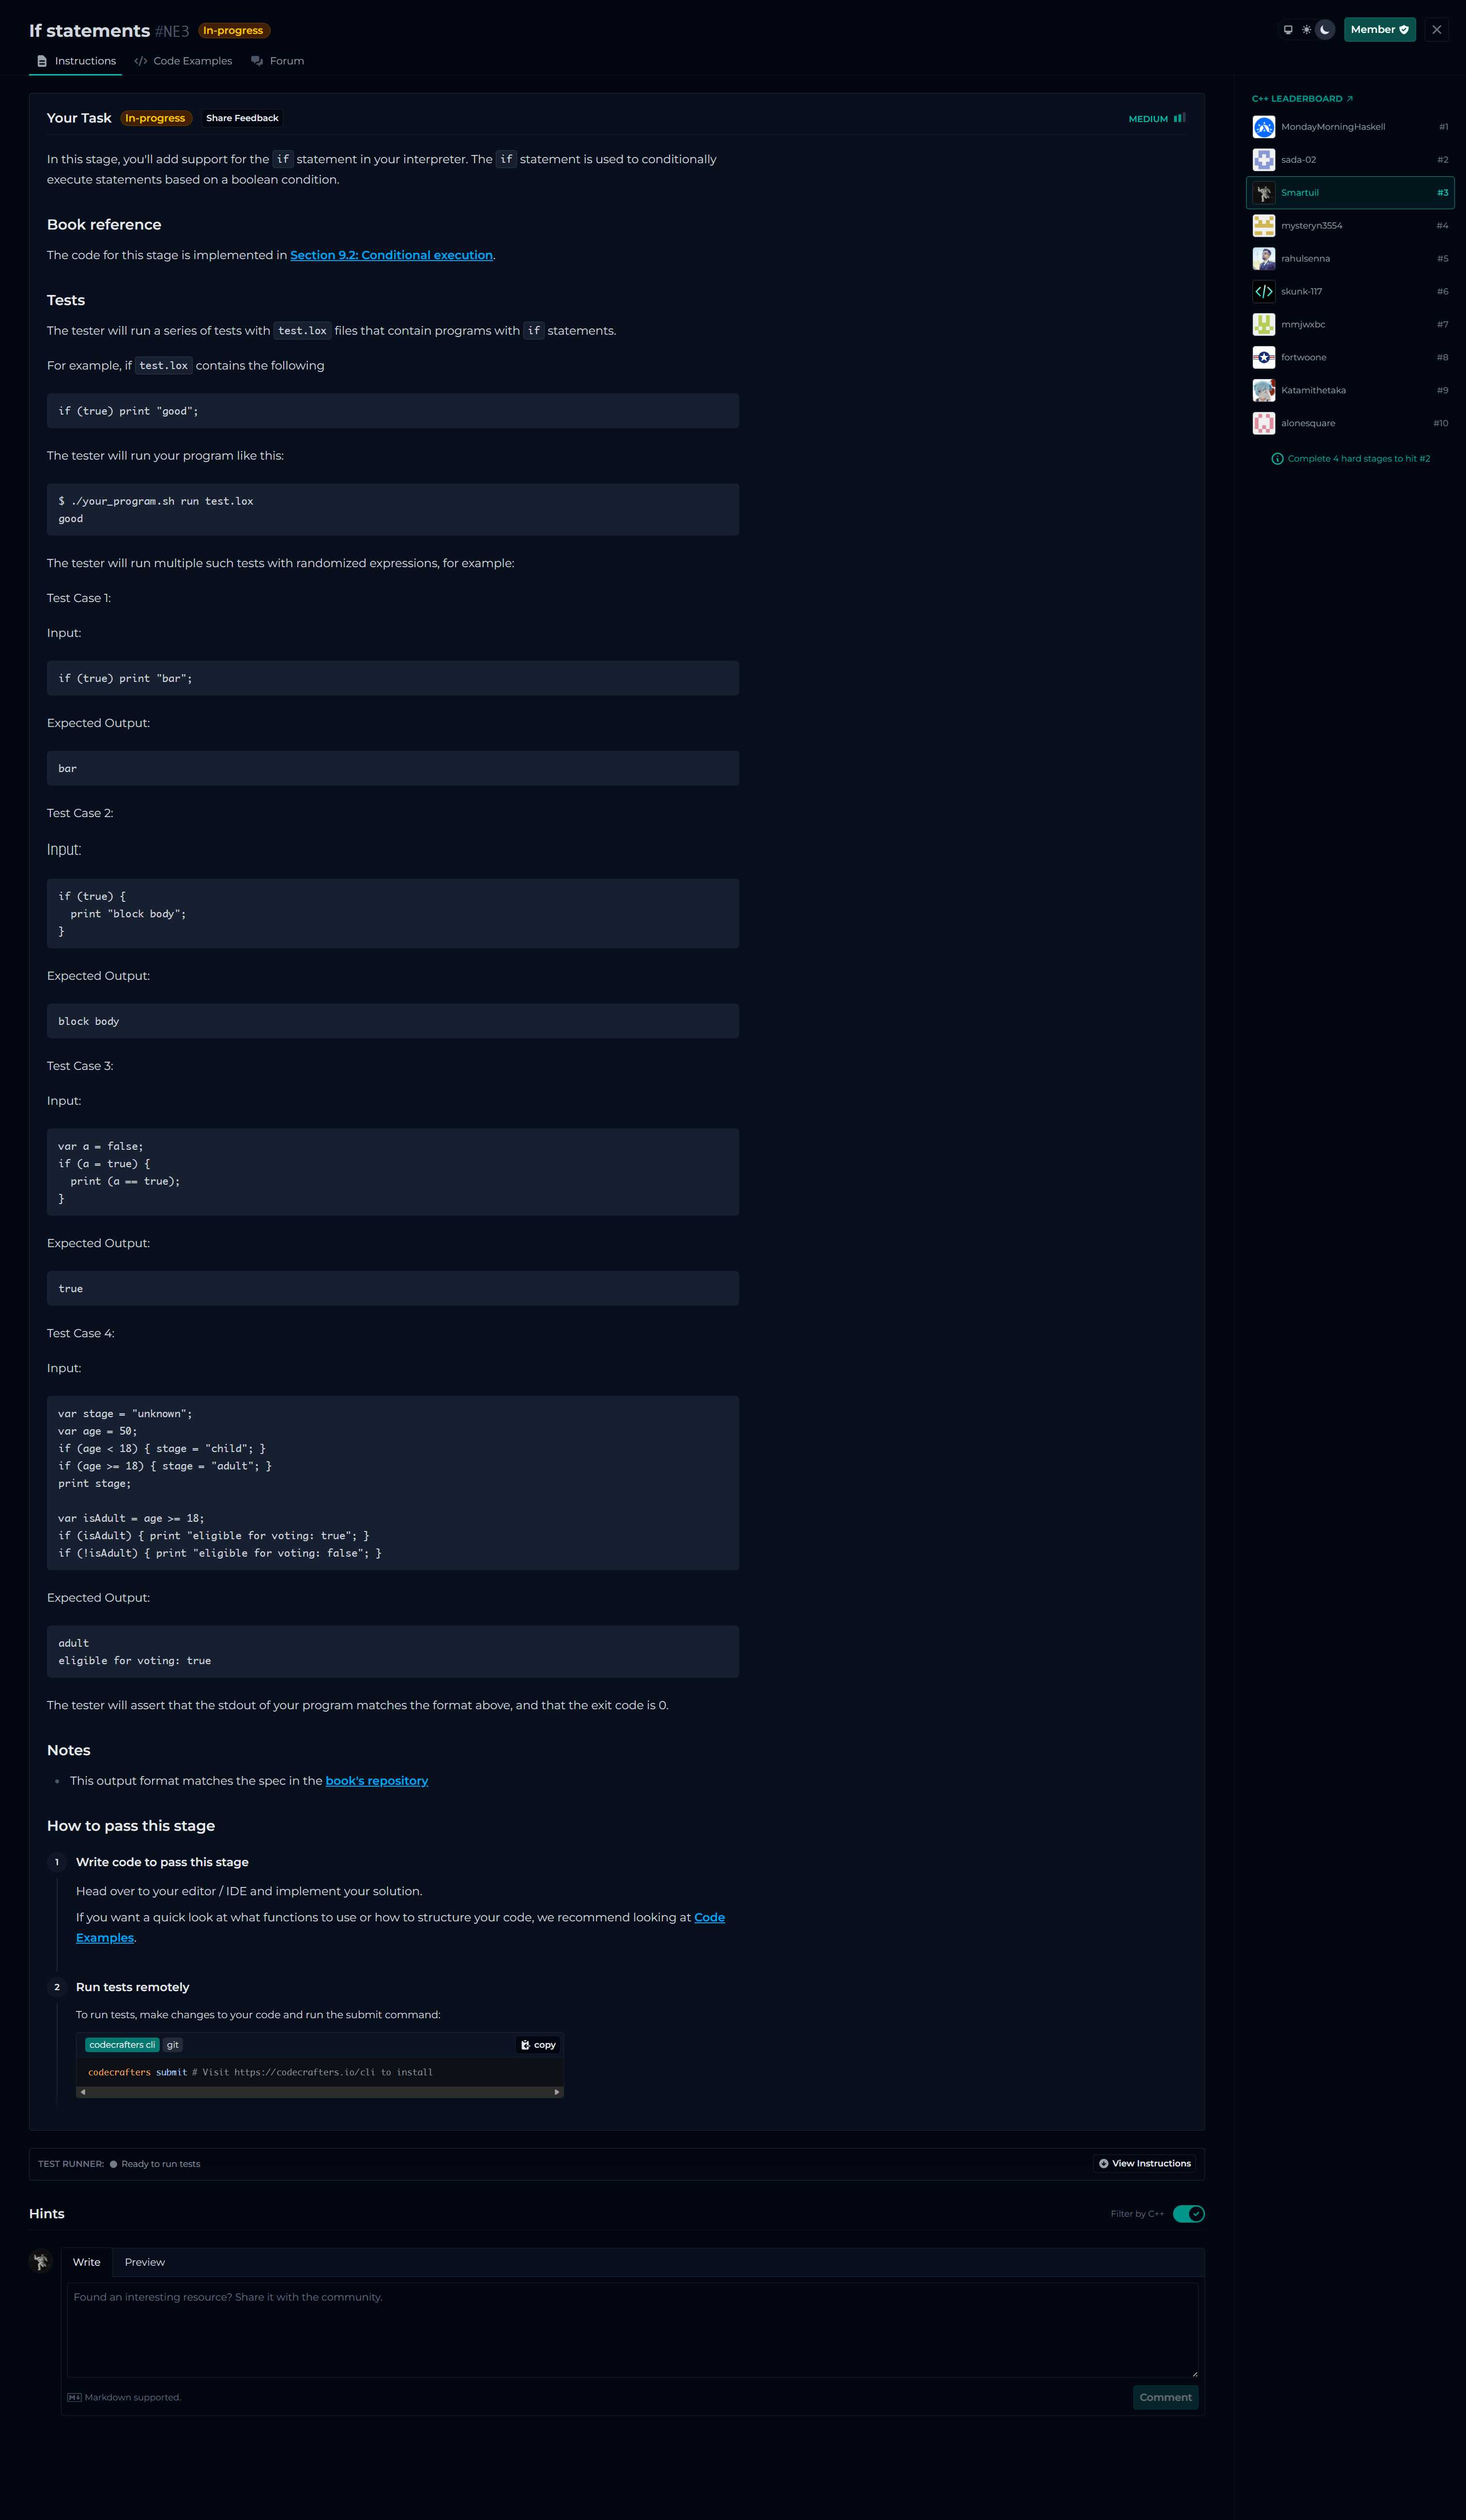The image size is (1466, 2520).
Task: Click the hard stages info icon
Action: (1277, 459)
